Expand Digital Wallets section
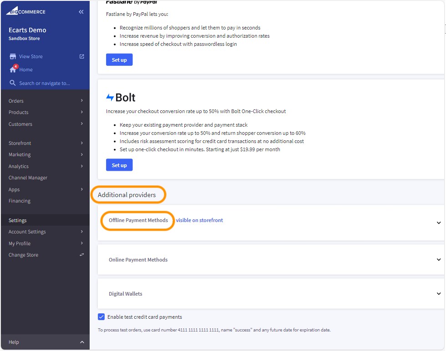This screenshot has height=351, width=446. 438,294
